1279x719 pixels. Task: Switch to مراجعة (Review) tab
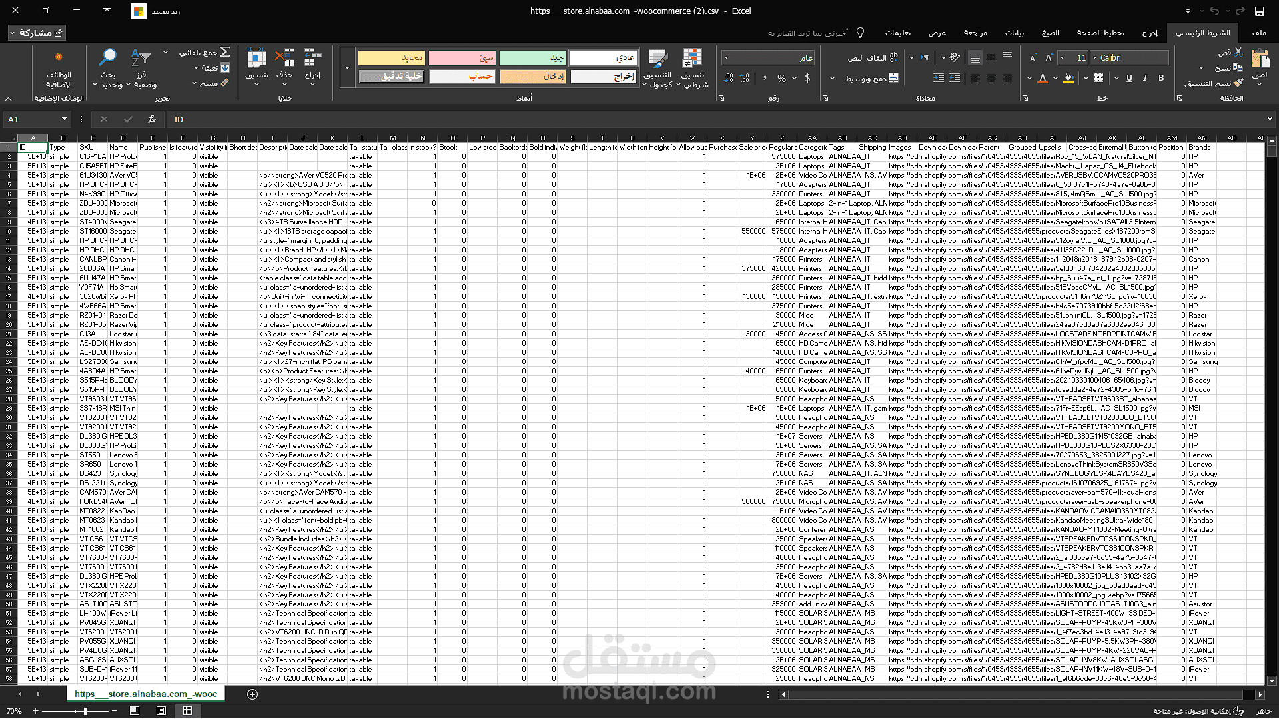(975, 33)
